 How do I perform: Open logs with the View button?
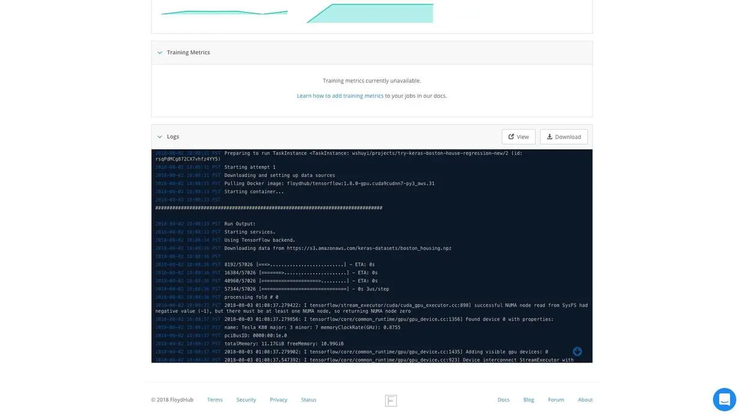pos(518,137)
